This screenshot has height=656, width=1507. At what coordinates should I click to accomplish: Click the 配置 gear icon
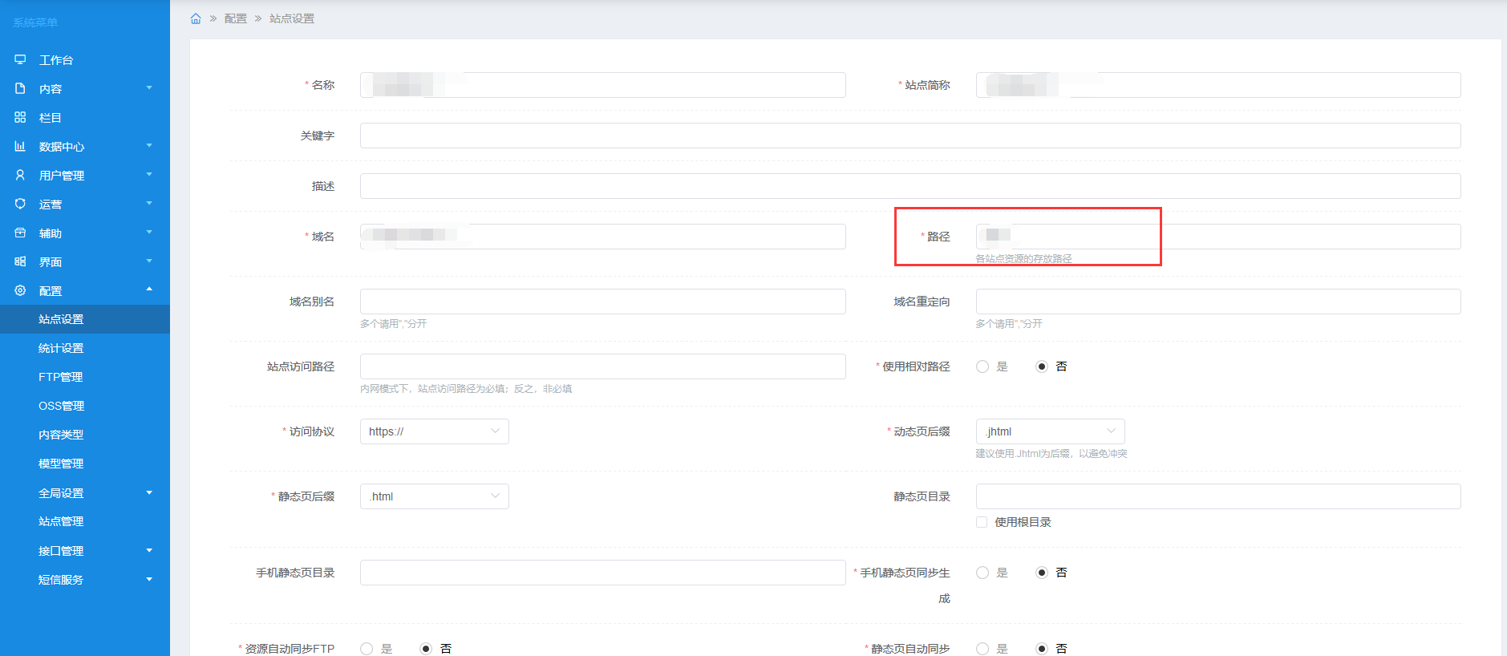pyautogui.click(x=20, y=290)
